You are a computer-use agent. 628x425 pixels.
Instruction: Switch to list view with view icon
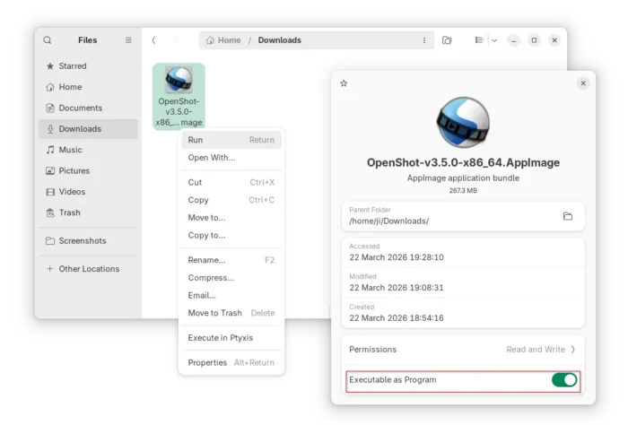tap(479, 40)
